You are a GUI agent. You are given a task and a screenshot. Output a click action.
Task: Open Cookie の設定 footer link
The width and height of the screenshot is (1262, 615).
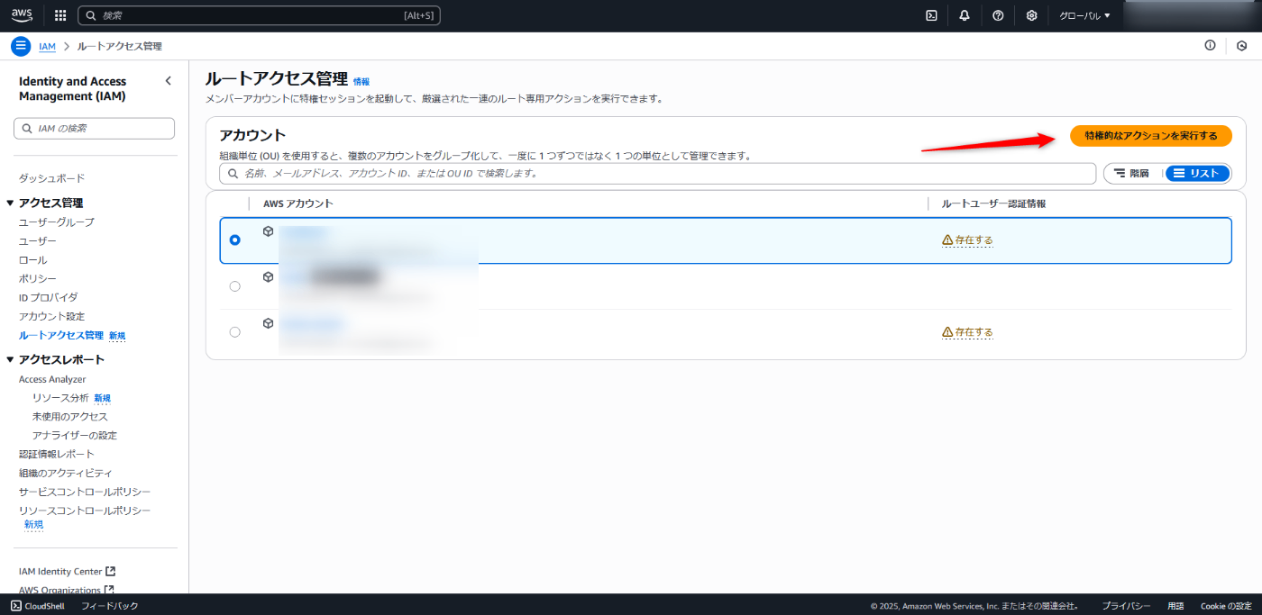click(1226, 606)
